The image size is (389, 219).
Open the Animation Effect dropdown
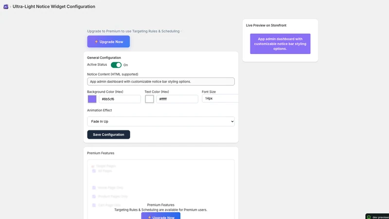click(161, 121)
